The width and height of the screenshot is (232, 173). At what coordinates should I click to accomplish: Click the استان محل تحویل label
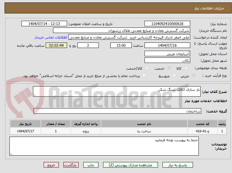click(212, 54)
